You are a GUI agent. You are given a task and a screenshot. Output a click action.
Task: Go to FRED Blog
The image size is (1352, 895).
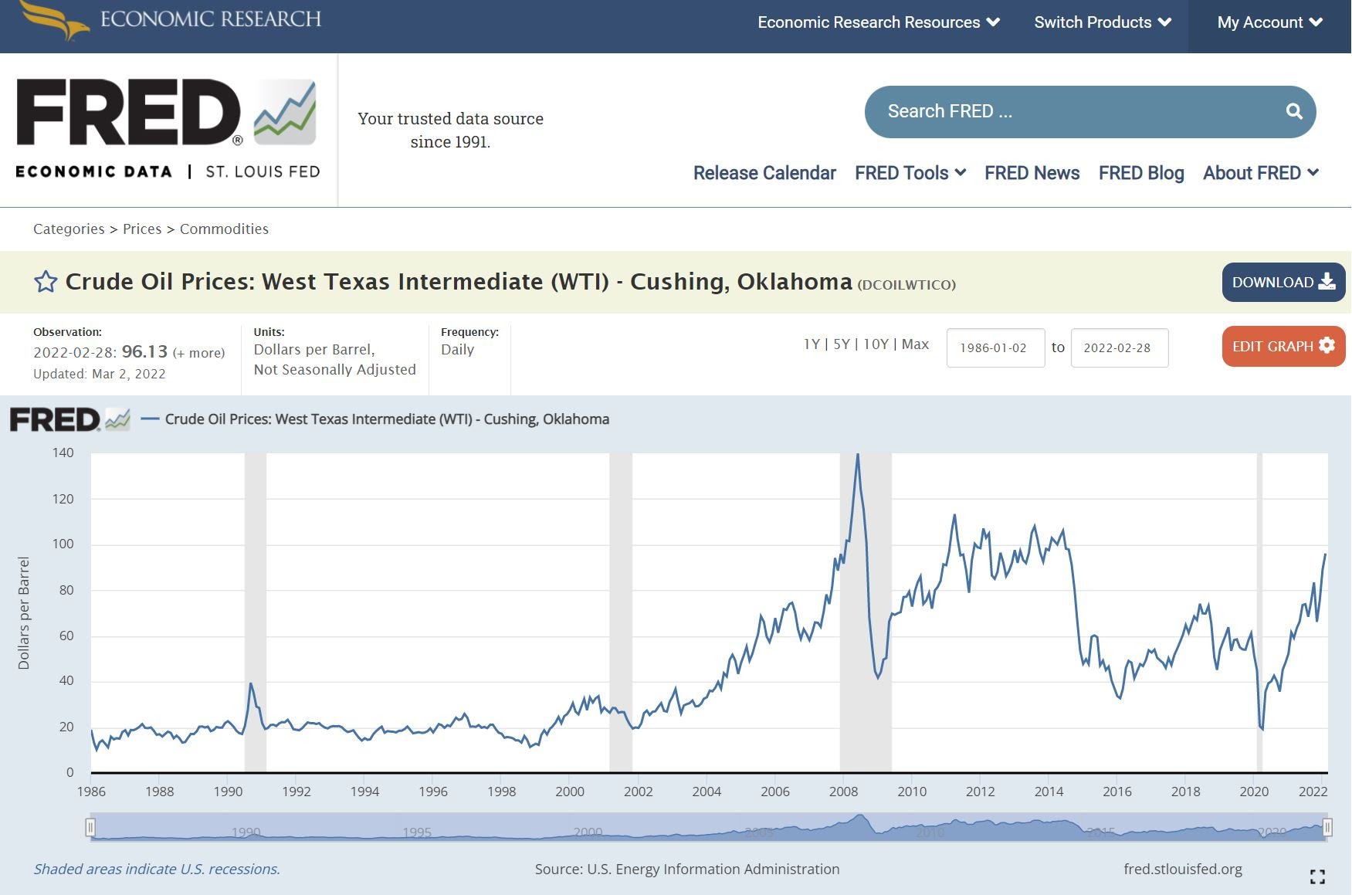pos(1141,173)
